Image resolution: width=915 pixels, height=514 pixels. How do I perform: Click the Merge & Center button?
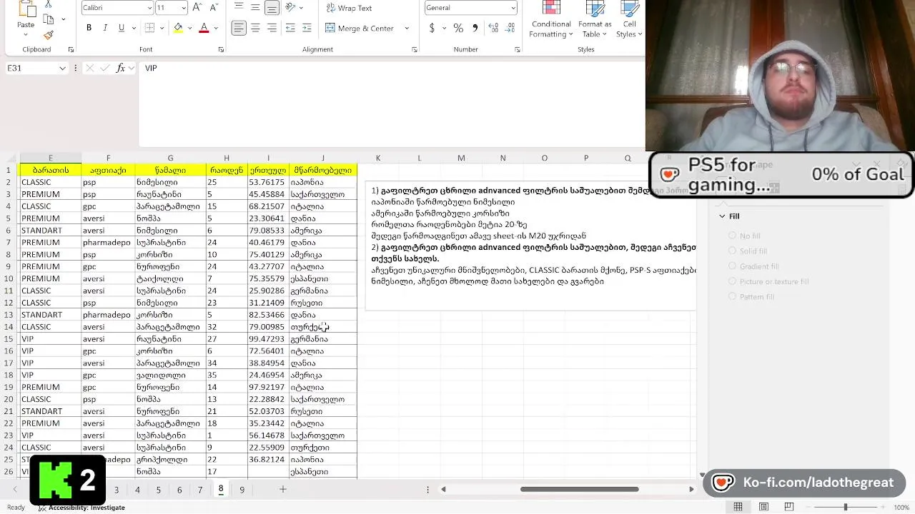(x=360, y=28)
